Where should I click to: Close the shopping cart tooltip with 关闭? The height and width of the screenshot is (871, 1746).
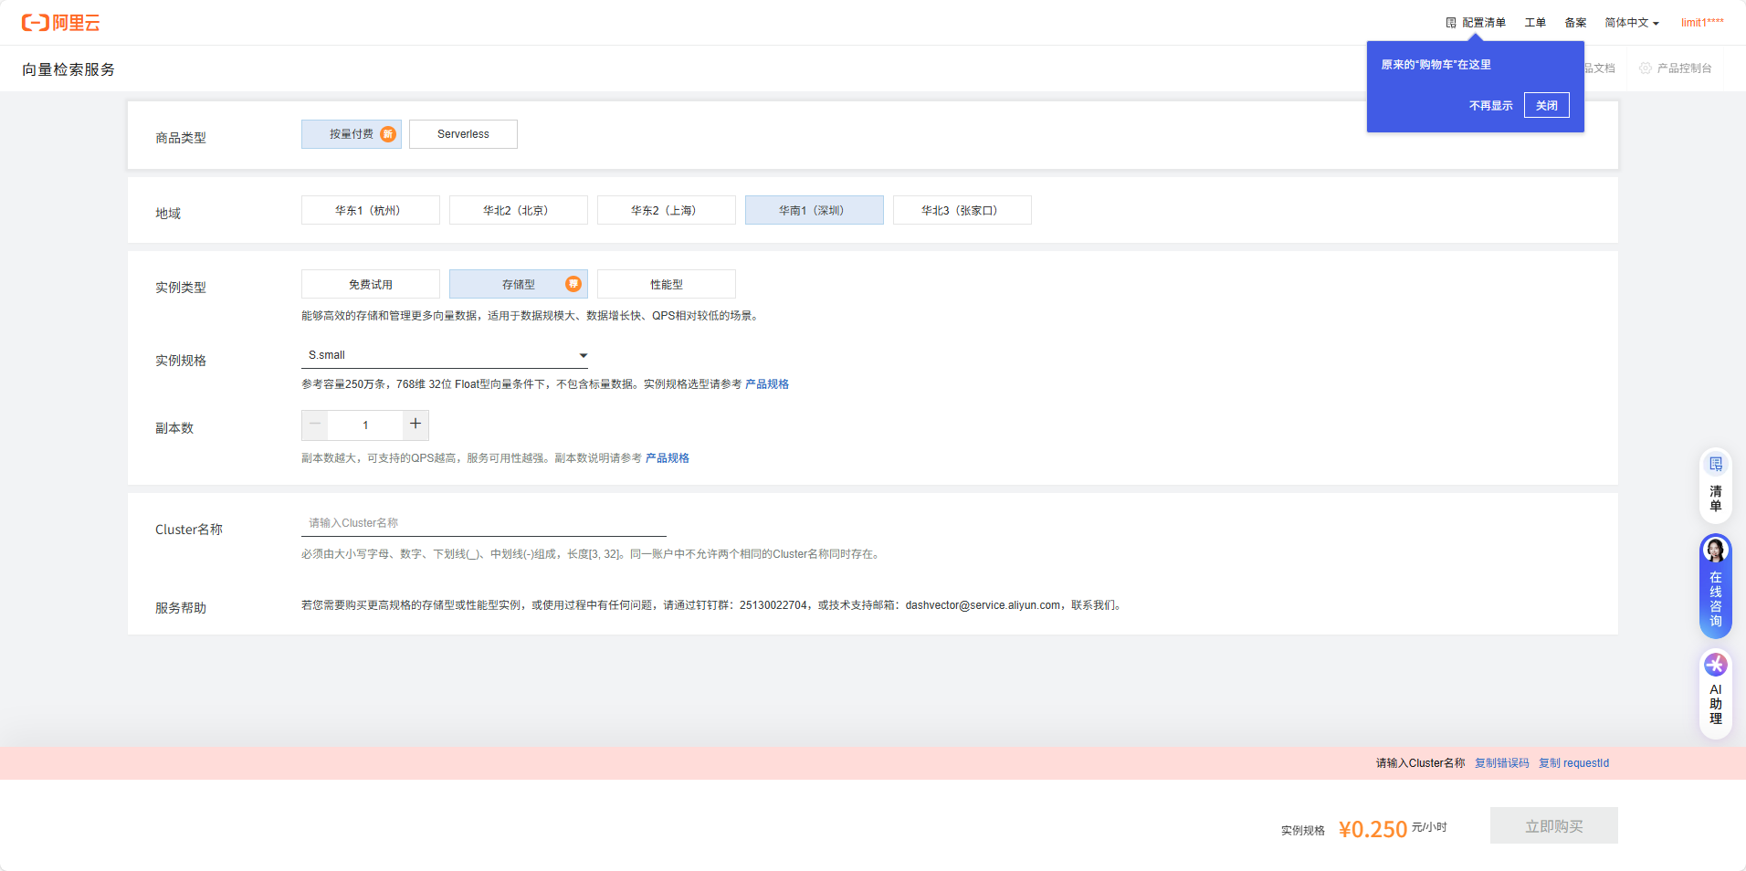click(1546, 105)
